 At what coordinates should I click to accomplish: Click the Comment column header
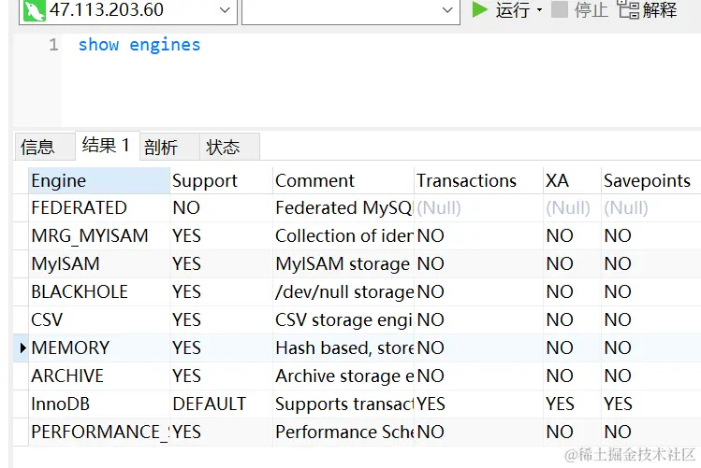pyautogui.click(x=343, y=180)
